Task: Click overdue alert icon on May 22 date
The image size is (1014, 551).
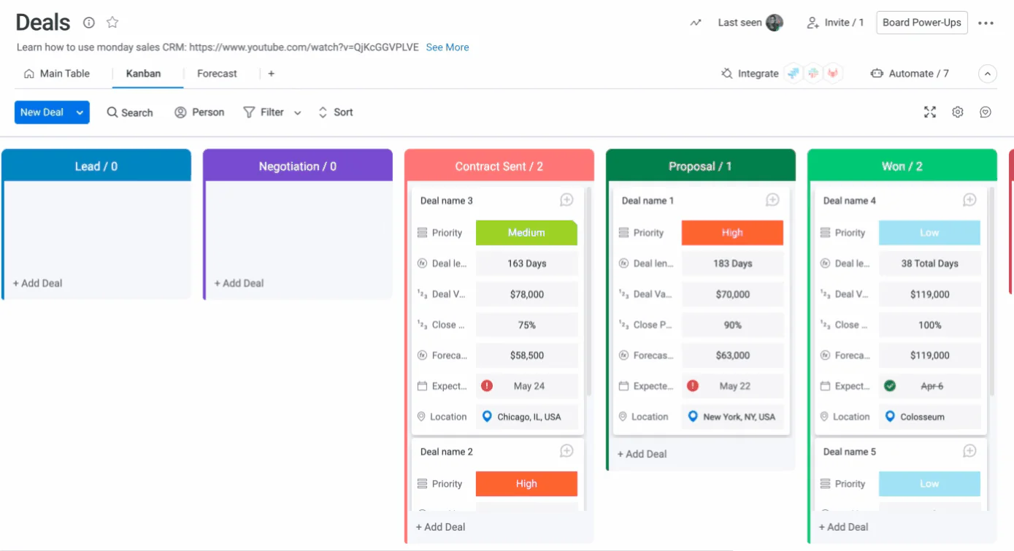Action: coord(693,386)
